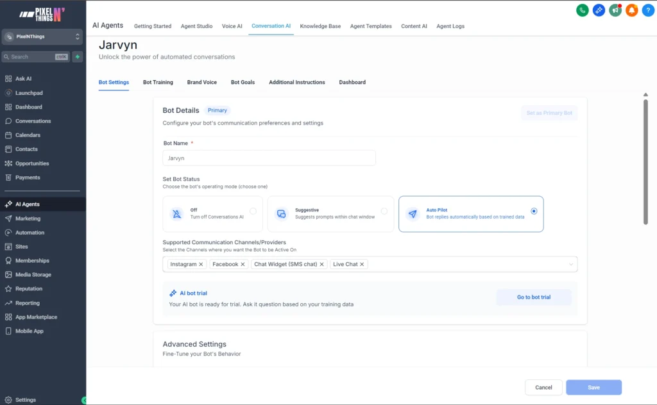Click the Opportunities sidebar icon
The image size is (657, 405).
(x=8, y=163)
